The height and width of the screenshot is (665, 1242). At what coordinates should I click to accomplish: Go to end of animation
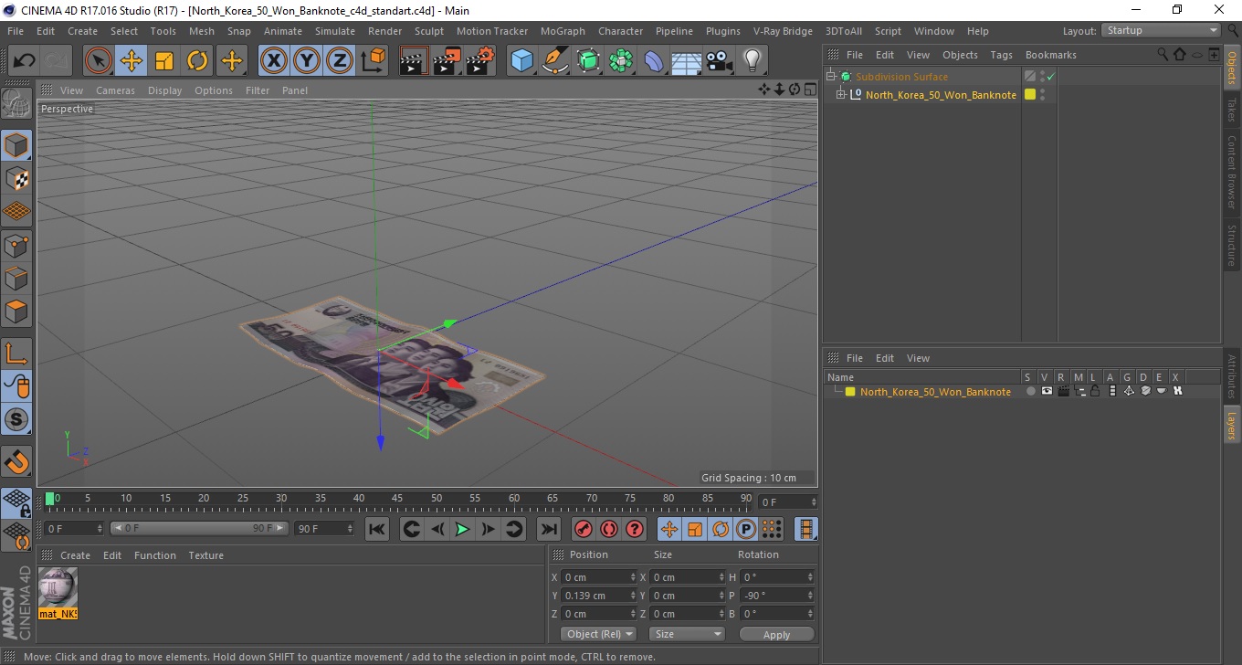click(x=548, y=529)
